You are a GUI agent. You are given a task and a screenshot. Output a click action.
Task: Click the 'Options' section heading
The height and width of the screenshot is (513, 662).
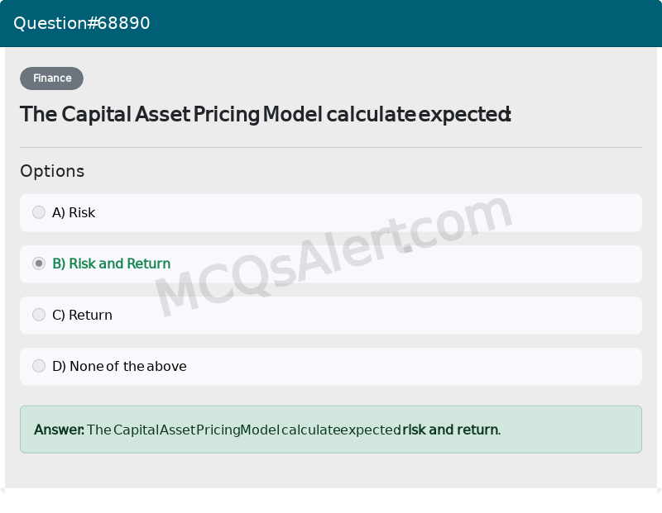coord(52,171)
